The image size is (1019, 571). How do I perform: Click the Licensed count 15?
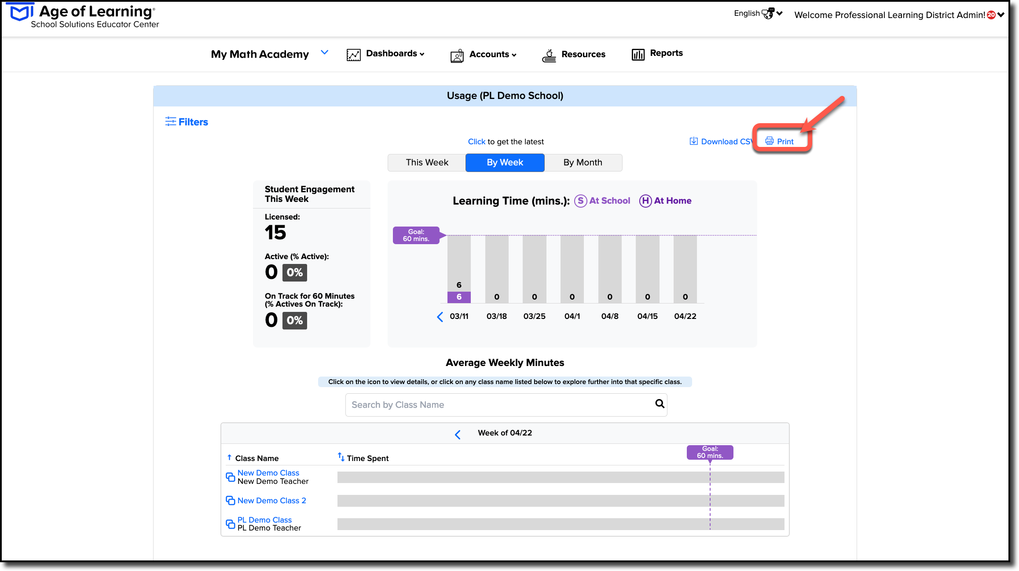click(x=275, y=233)
